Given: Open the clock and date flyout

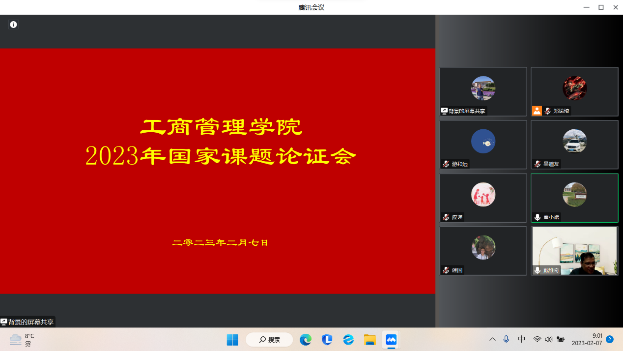Looking at the screenshot, I should (x=587, y=339).
